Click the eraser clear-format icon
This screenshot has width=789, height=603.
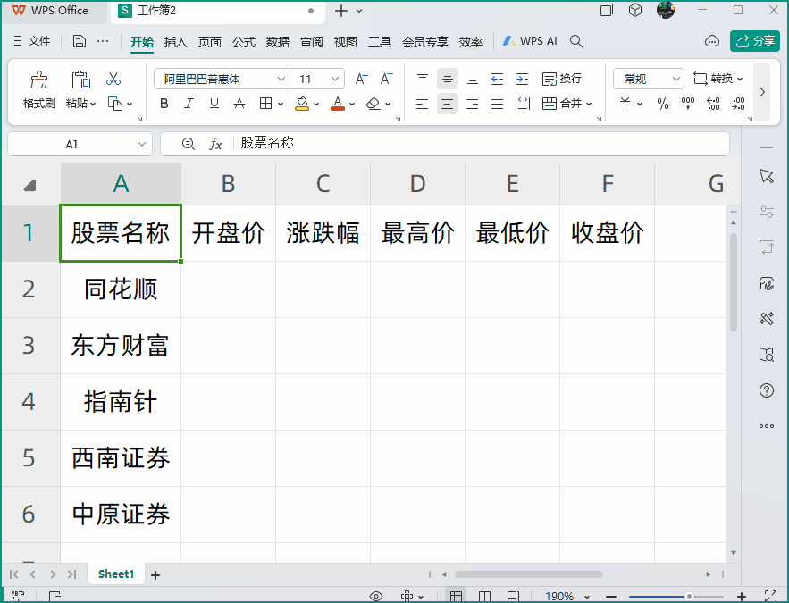click(x=374, y=104)
